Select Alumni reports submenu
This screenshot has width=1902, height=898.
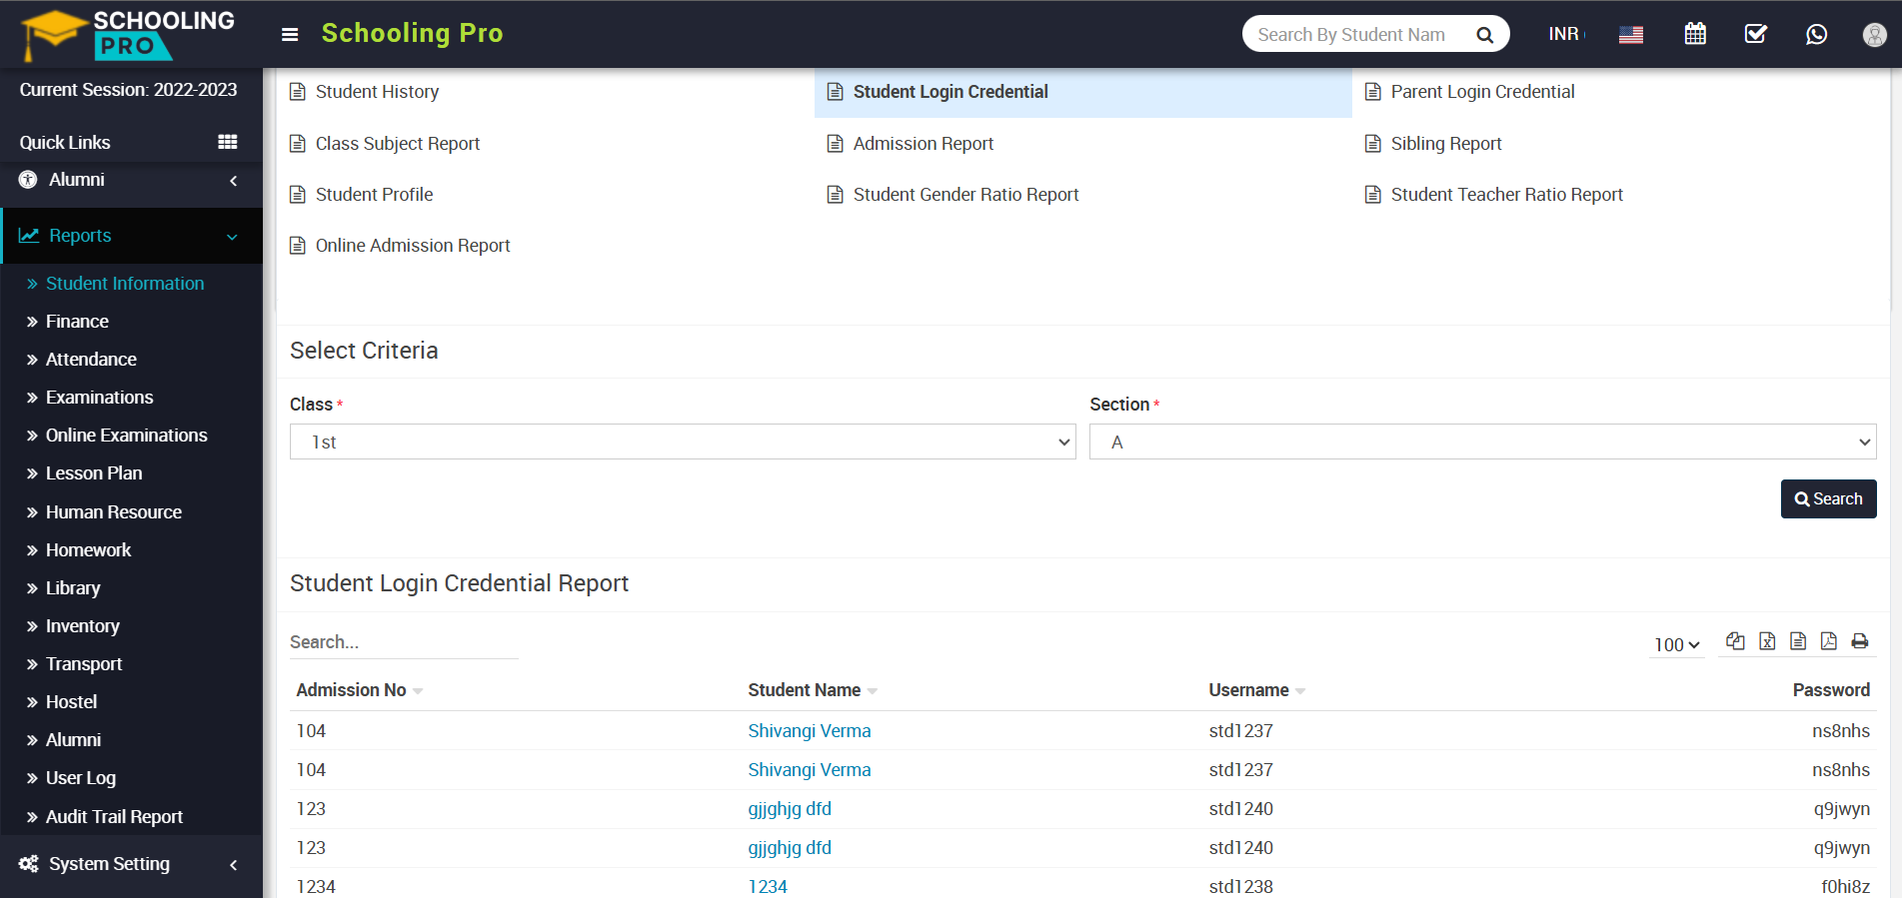pyautogui.click(x=73, y=740)
